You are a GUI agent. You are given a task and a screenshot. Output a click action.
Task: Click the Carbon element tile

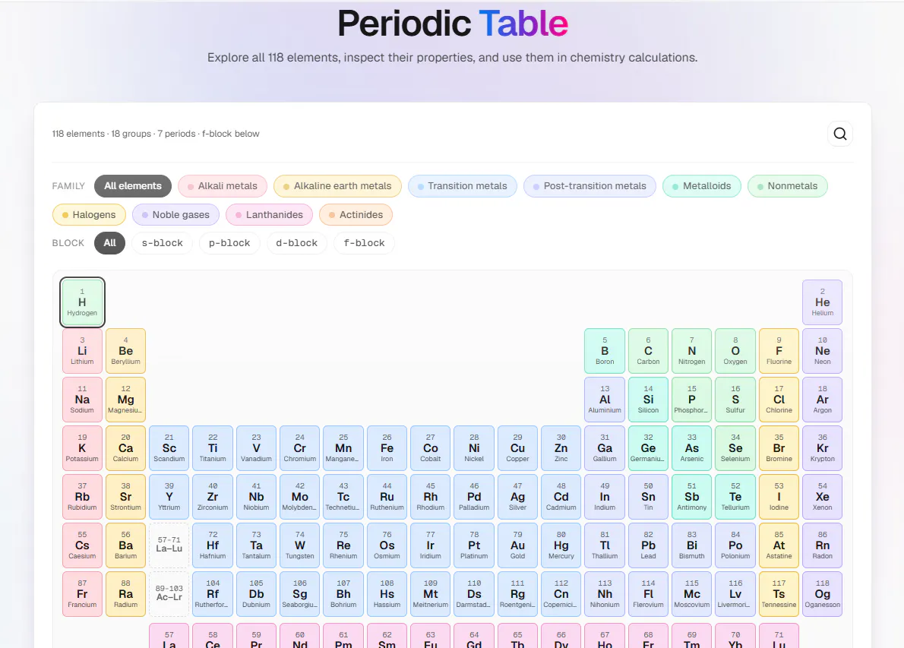[648, 350]
